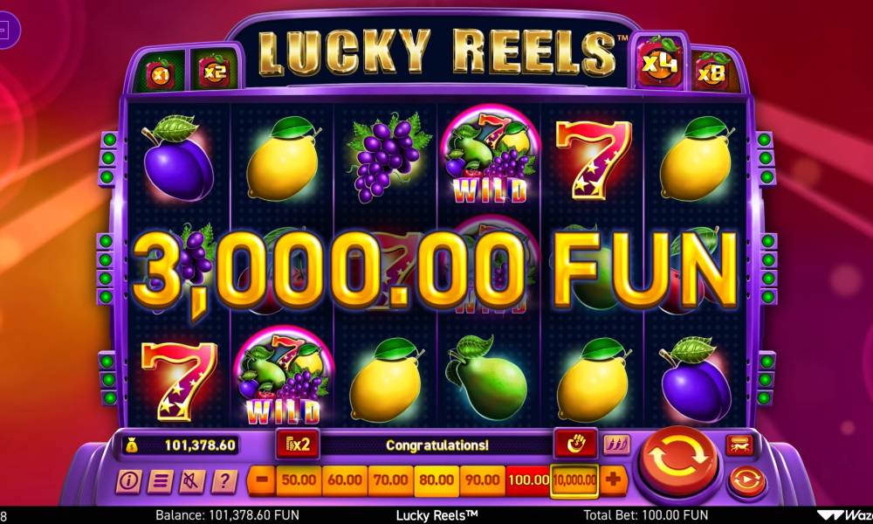Select the x1 multiplier tab
This screenshot has height=524, width=873.
point(161,74)
